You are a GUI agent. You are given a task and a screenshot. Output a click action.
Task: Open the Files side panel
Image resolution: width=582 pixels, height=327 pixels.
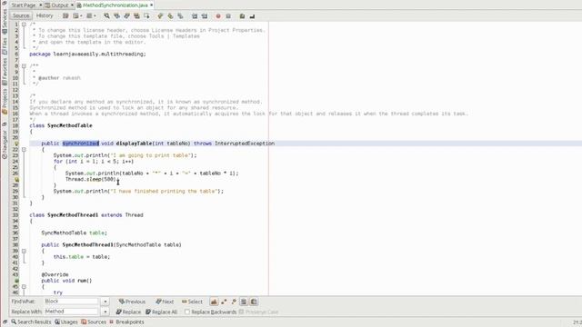[x=5, y=46]
